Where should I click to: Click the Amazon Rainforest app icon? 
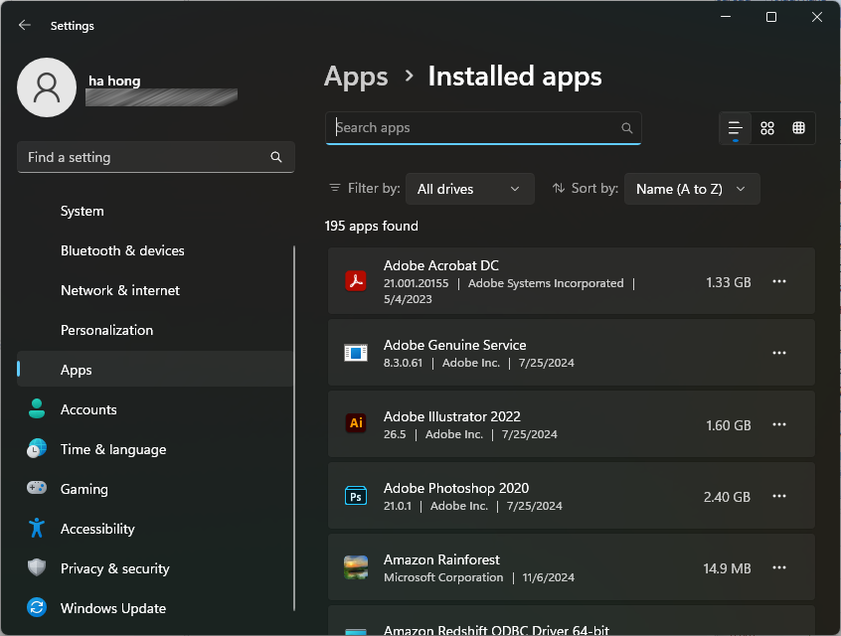click(356, 567)
